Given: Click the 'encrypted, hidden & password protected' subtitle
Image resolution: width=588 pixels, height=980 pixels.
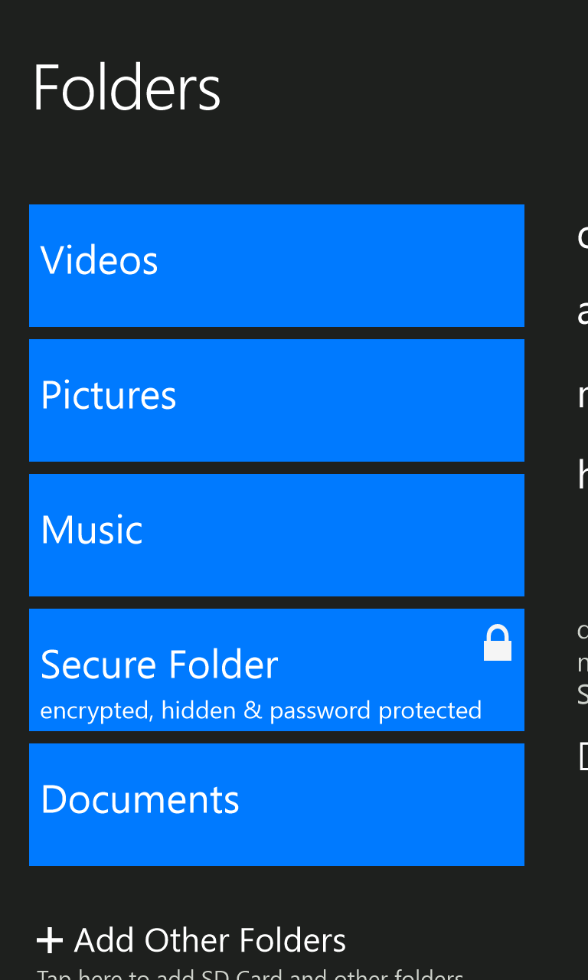Looking at the screenshot, I should (x=260, y=710).
